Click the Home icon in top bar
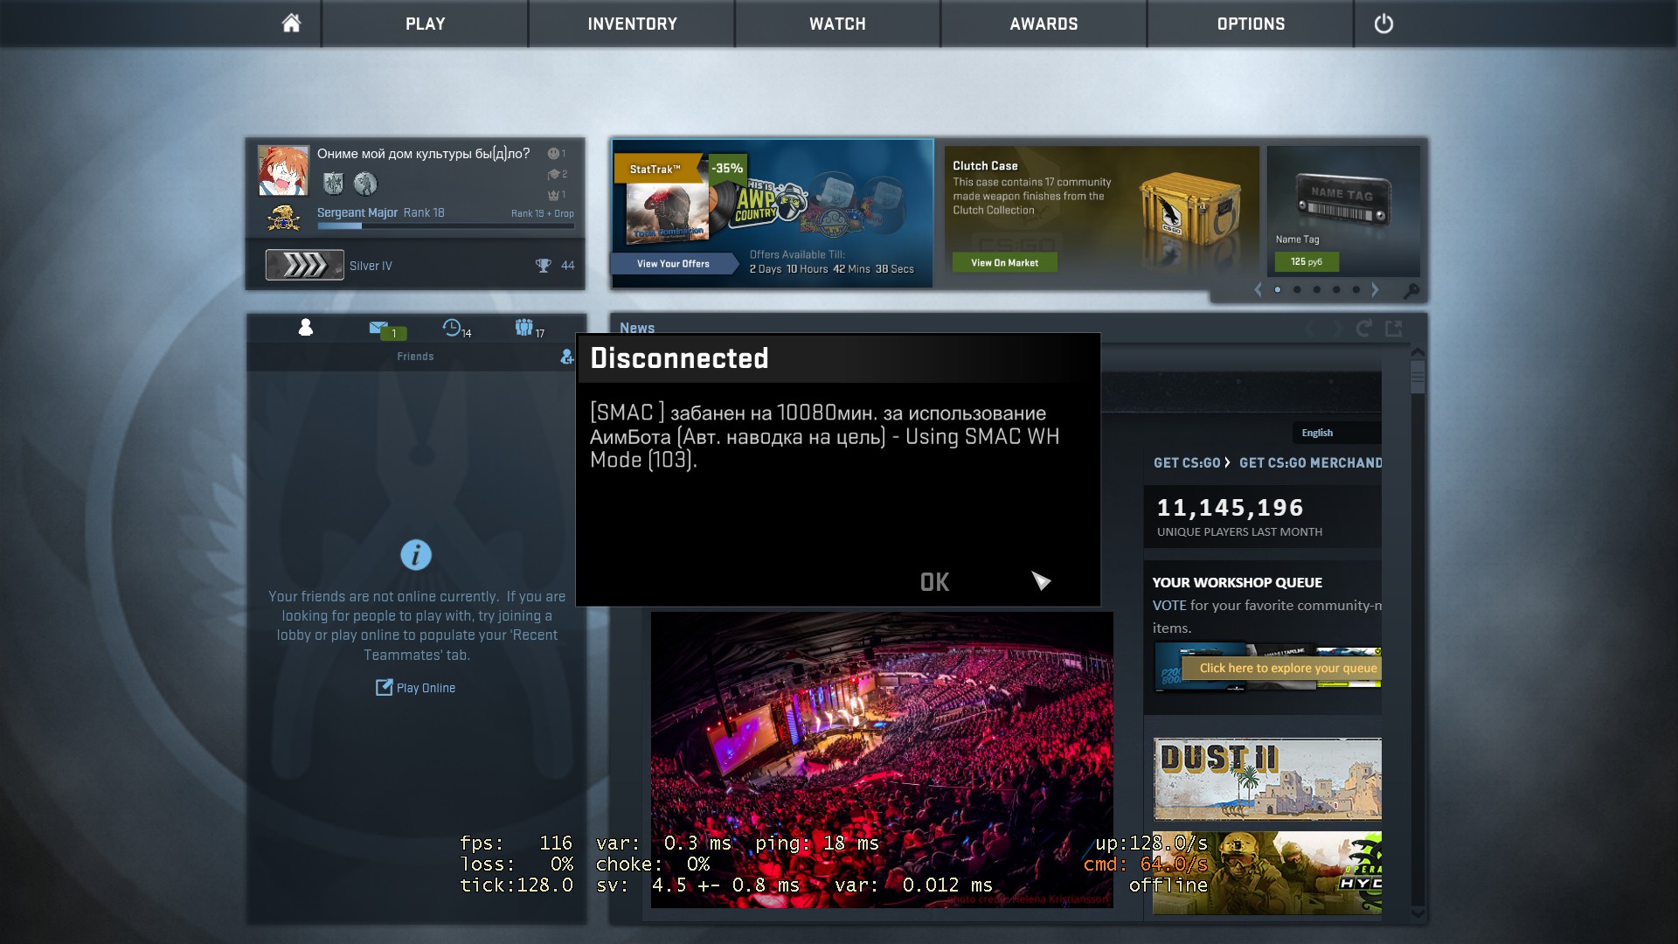This screenshot has height=944, width=1678. pyautogui.click(x=291, y=24)
